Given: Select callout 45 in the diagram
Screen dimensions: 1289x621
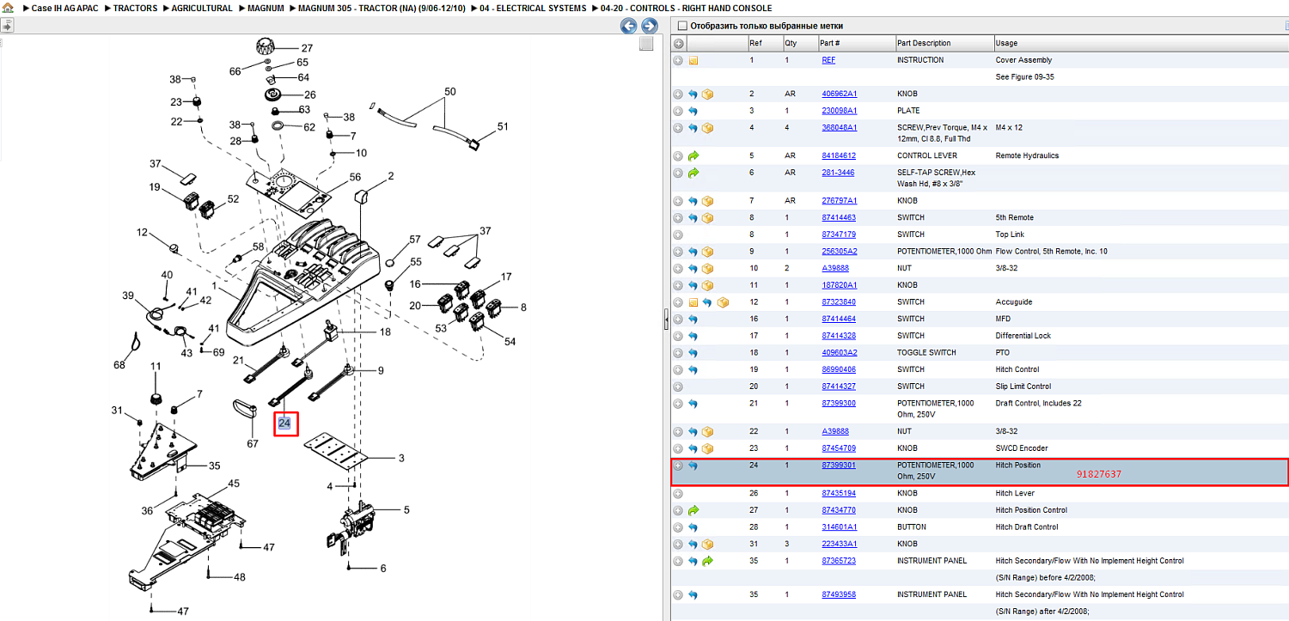Looking at the screenshot, I should (x=234, y=484).
